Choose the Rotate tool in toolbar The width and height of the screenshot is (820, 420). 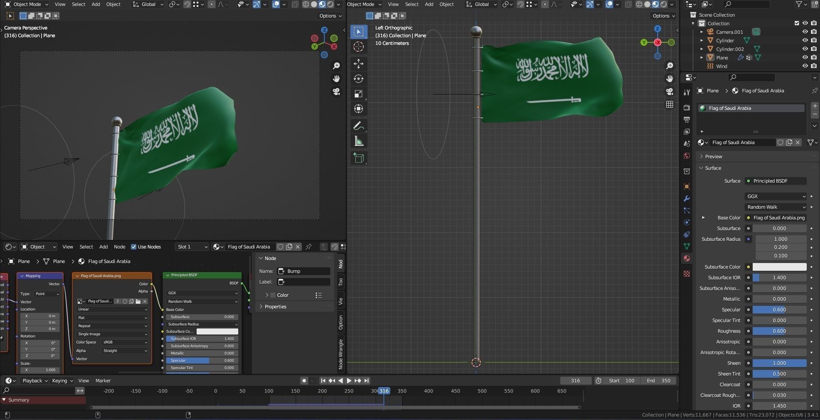[359, 79]
